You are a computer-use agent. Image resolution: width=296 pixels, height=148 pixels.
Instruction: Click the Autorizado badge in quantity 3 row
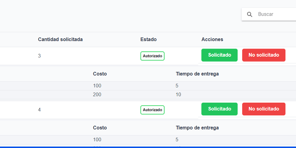[x=152, y=56]
